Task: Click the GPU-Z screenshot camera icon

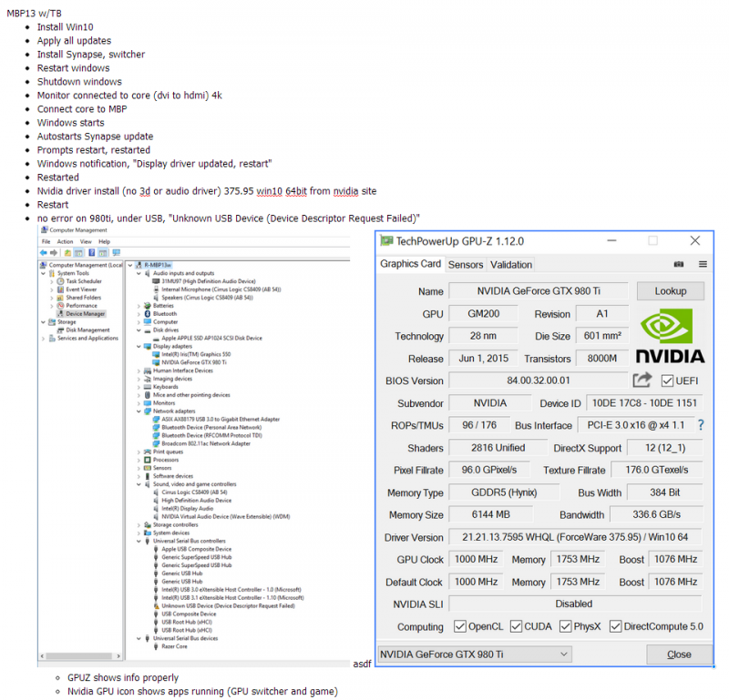Action: pos(678,264)
